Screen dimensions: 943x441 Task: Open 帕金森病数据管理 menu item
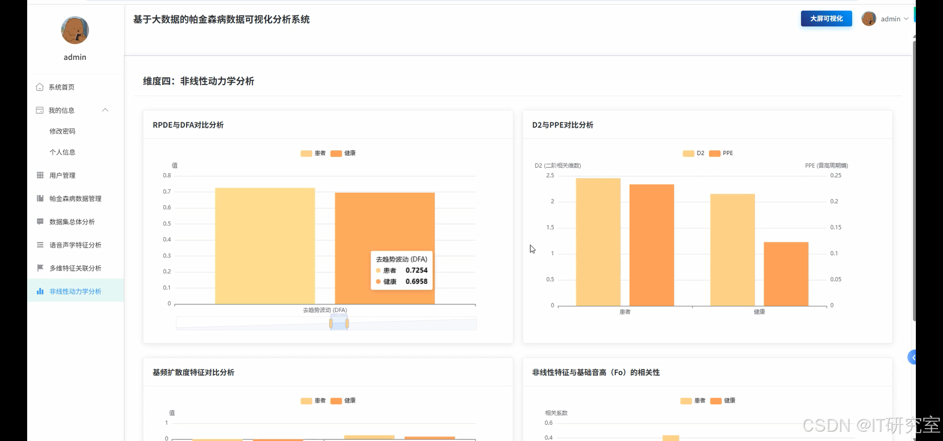click(76, 198)
